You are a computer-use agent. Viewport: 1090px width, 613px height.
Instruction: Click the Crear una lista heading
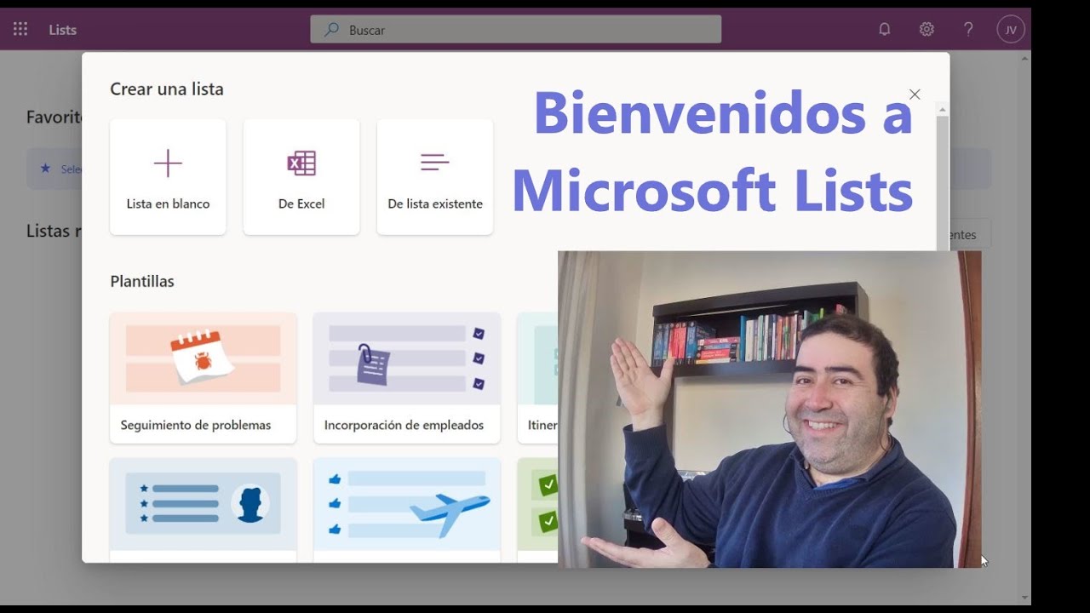(x=167, y=89)
